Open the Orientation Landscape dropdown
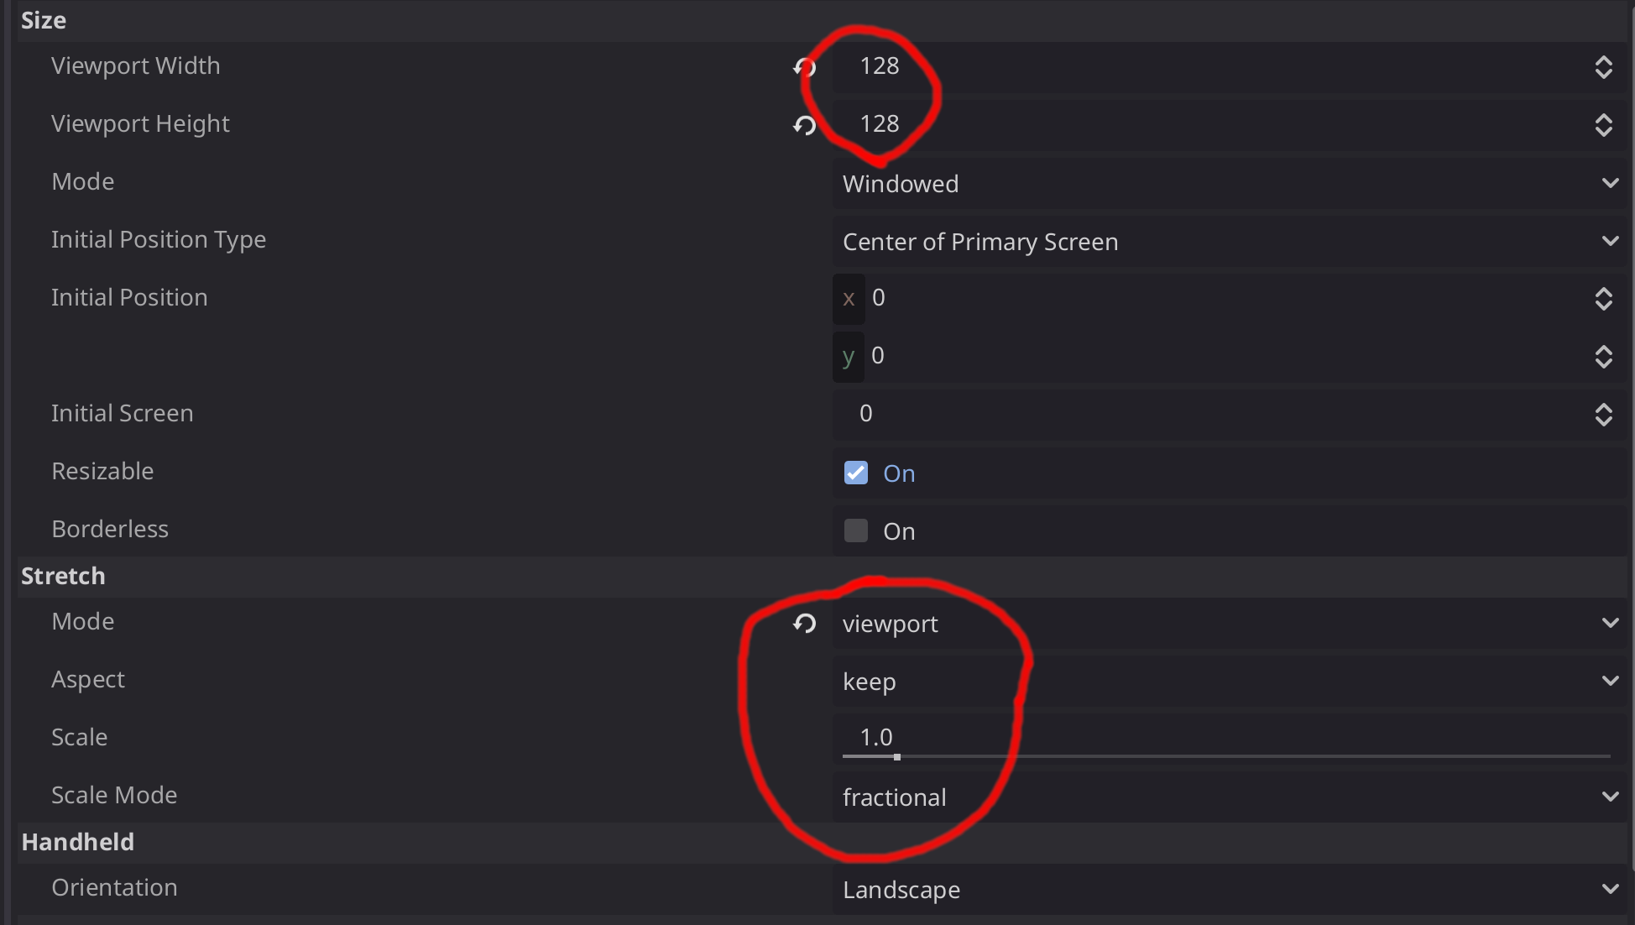 [x=1225, y=890]
